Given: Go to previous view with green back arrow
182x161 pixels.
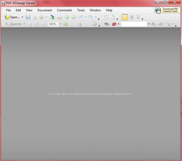Looking at the screenshot, I should (x=67, y=17).
